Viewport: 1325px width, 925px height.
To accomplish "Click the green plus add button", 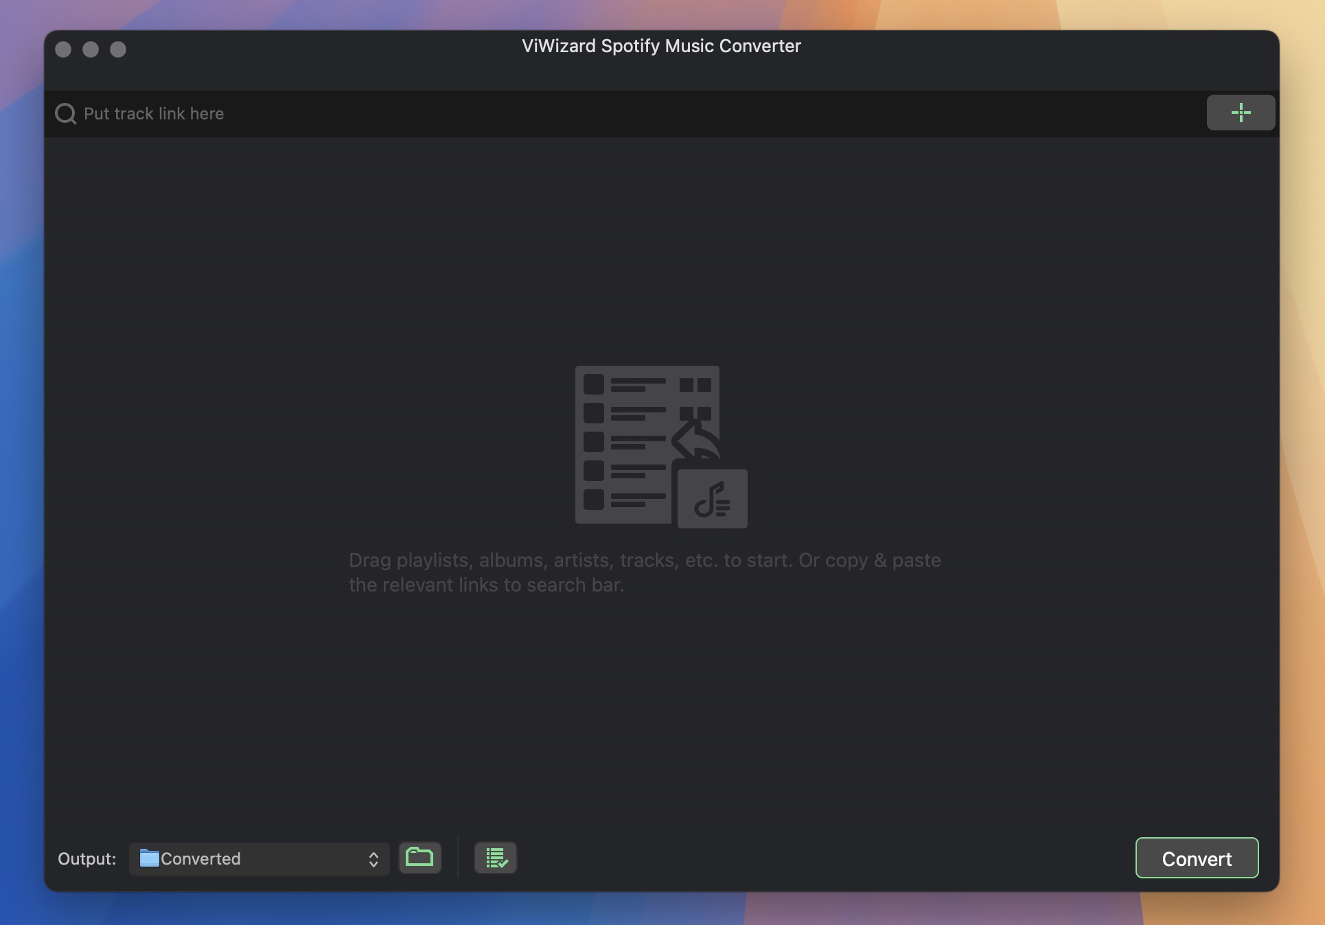I will coord(1241,112).
